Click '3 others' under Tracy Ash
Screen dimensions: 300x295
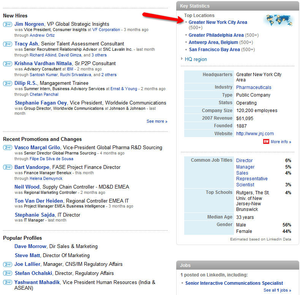click(x=99, y=55)
